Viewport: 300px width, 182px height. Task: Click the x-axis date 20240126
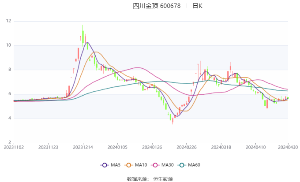click(152, 147)
